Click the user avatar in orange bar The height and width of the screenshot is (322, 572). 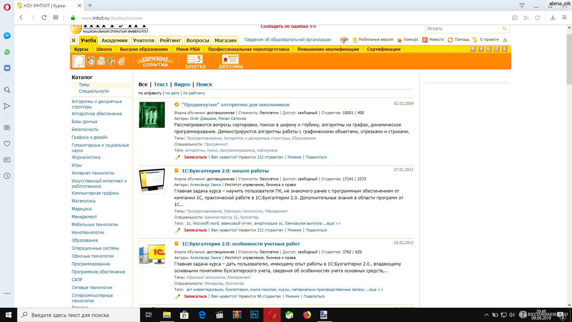click(x=78, y=61)
